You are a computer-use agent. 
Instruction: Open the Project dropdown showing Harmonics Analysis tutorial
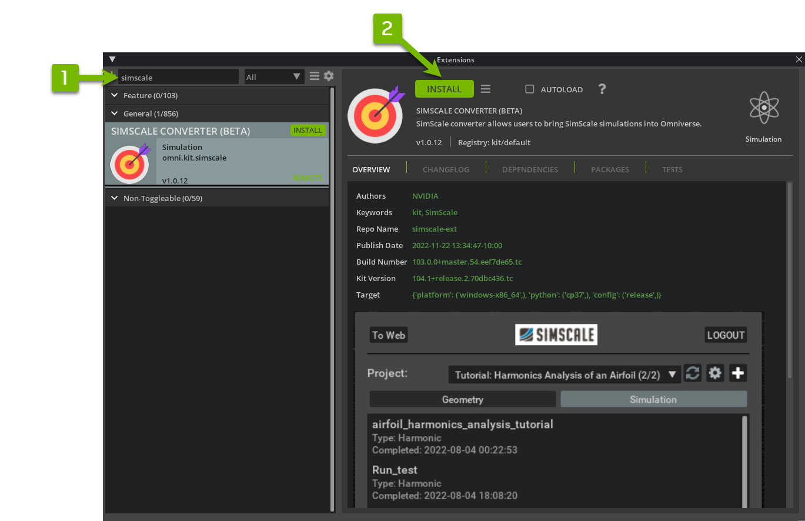click(x=564, y=375)
